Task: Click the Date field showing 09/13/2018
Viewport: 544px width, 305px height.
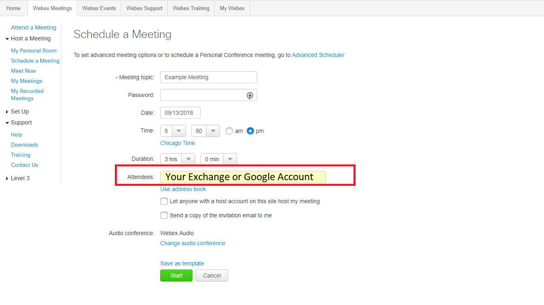Action: 180,113
